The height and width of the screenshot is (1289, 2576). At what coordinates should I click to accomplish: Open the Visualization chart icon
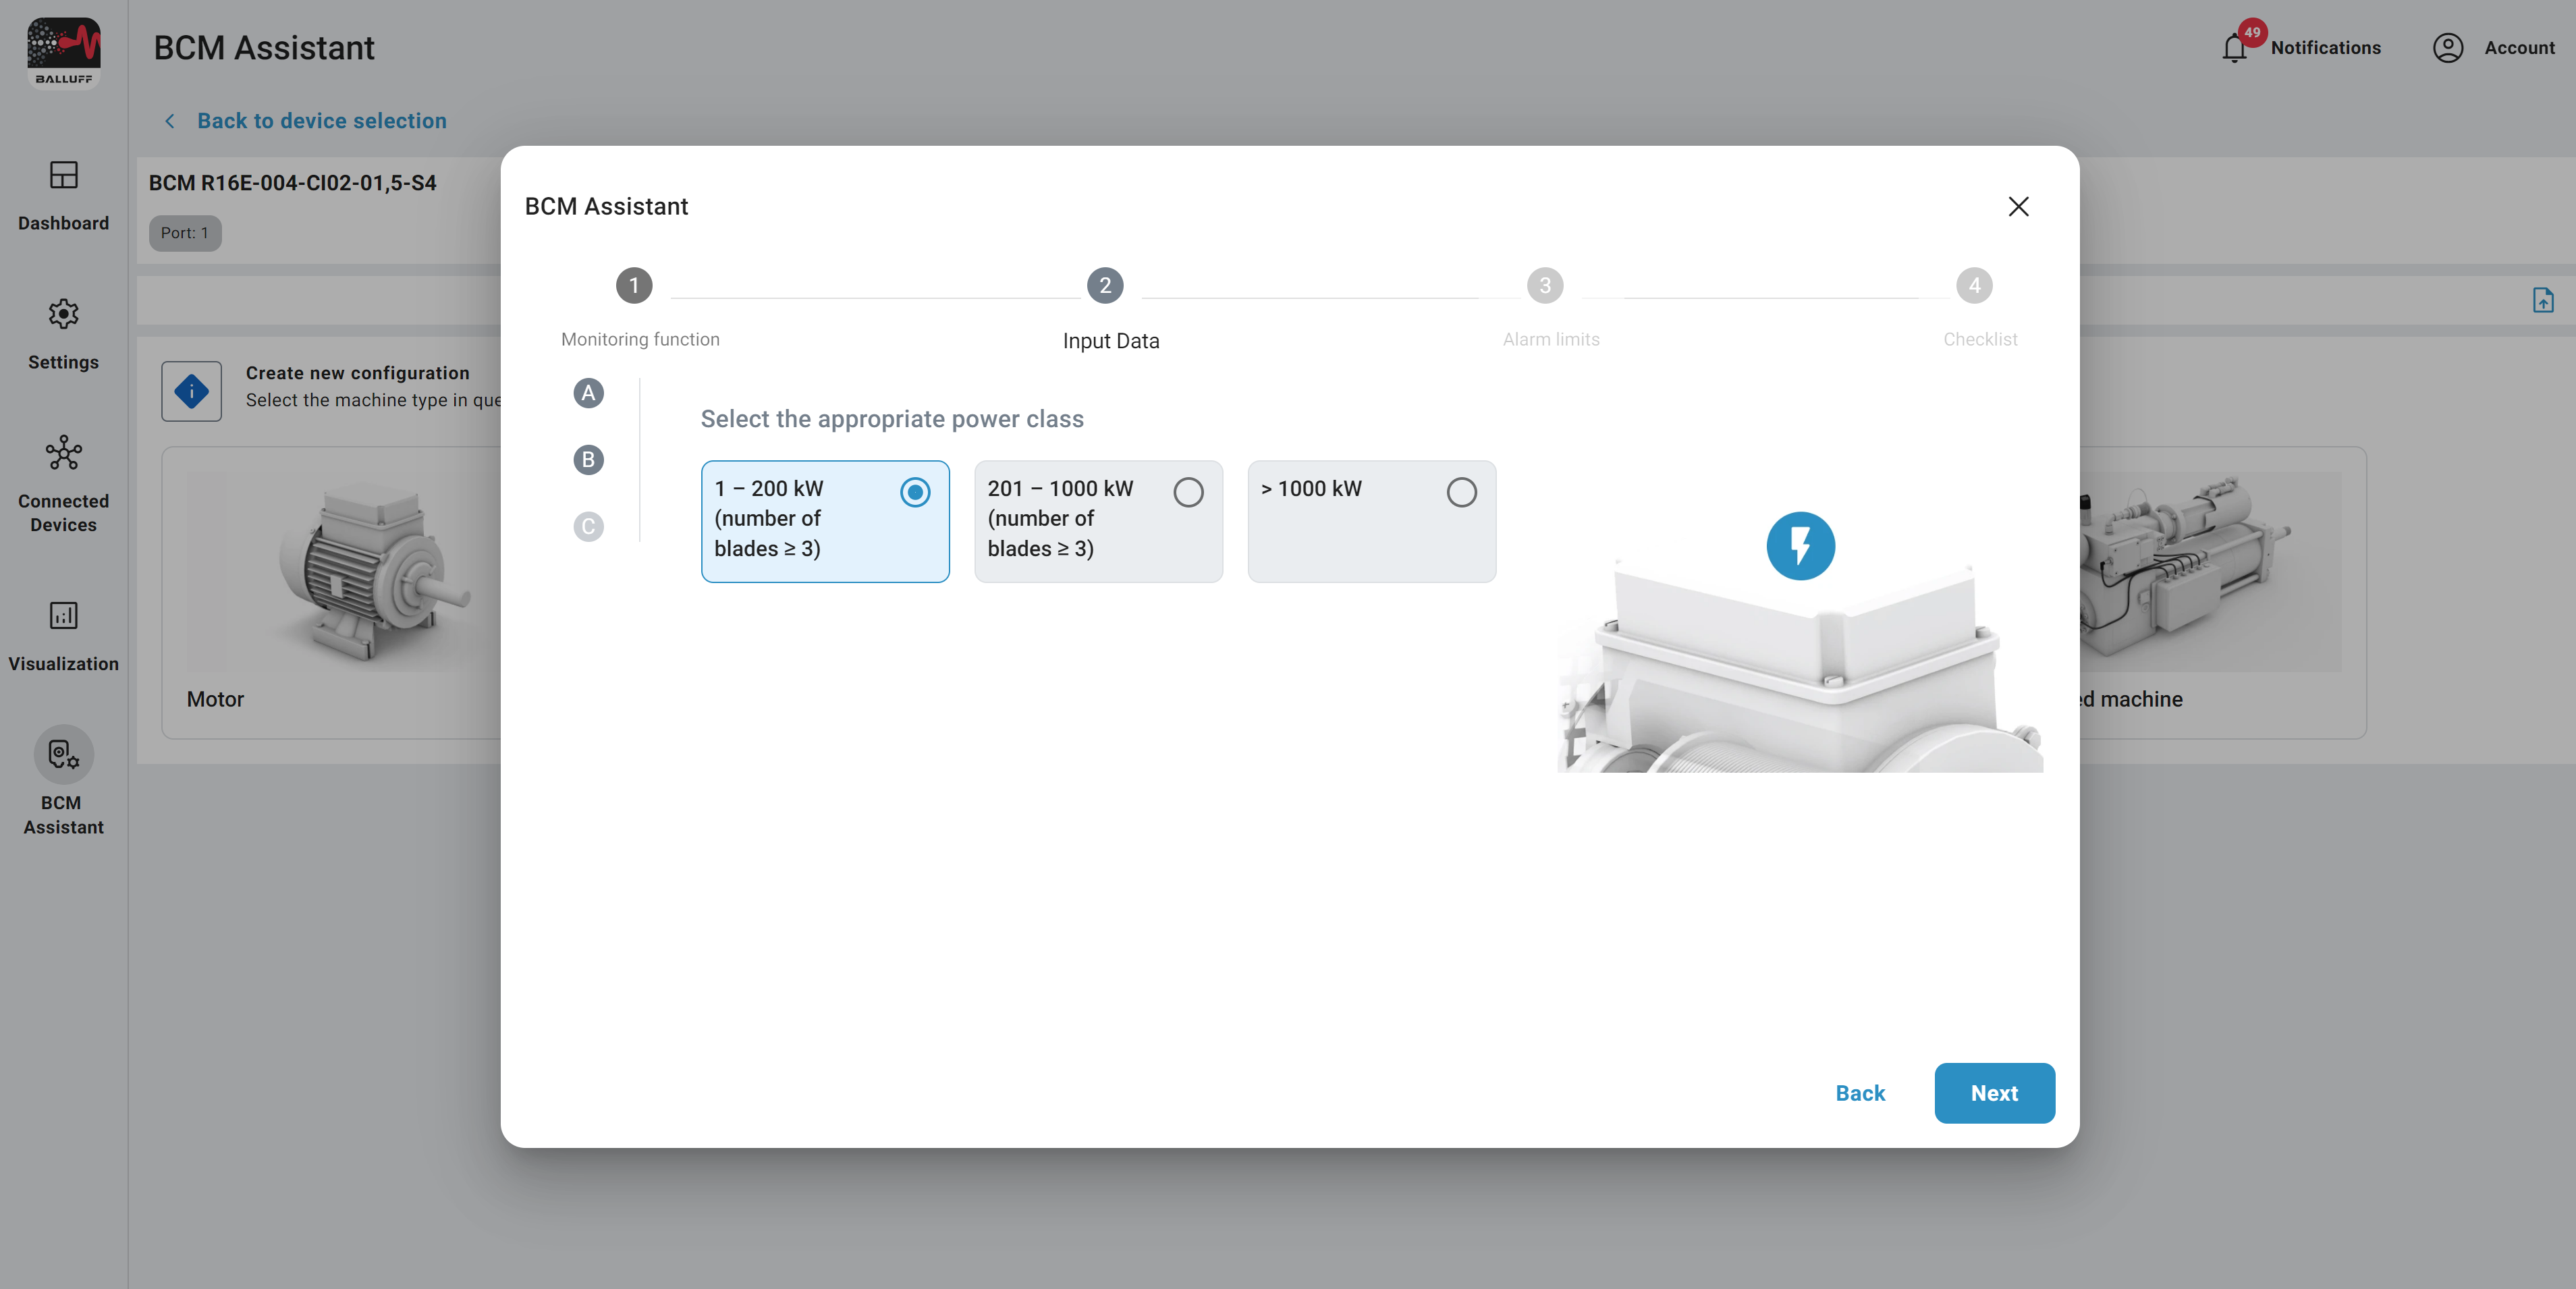coord(63,616)
